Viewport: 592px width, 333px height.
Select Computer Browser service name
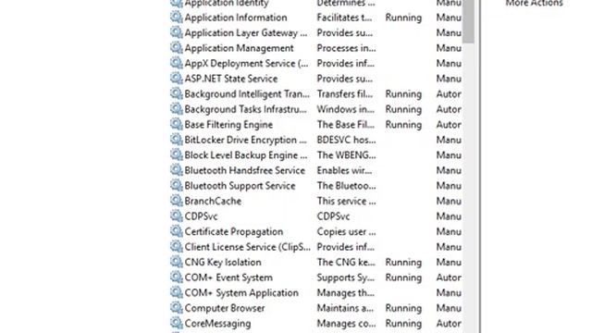pos(225,308)
